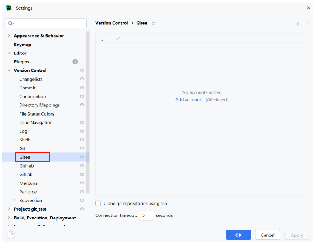This screenshot has height=243, width=317.
Task: Select the Perforce settings item
Action: click(28, 192)
